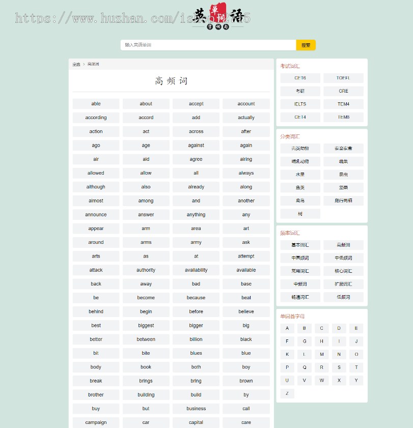
Task: Open the 树 category vocabulary
Action: click(300, 214)
